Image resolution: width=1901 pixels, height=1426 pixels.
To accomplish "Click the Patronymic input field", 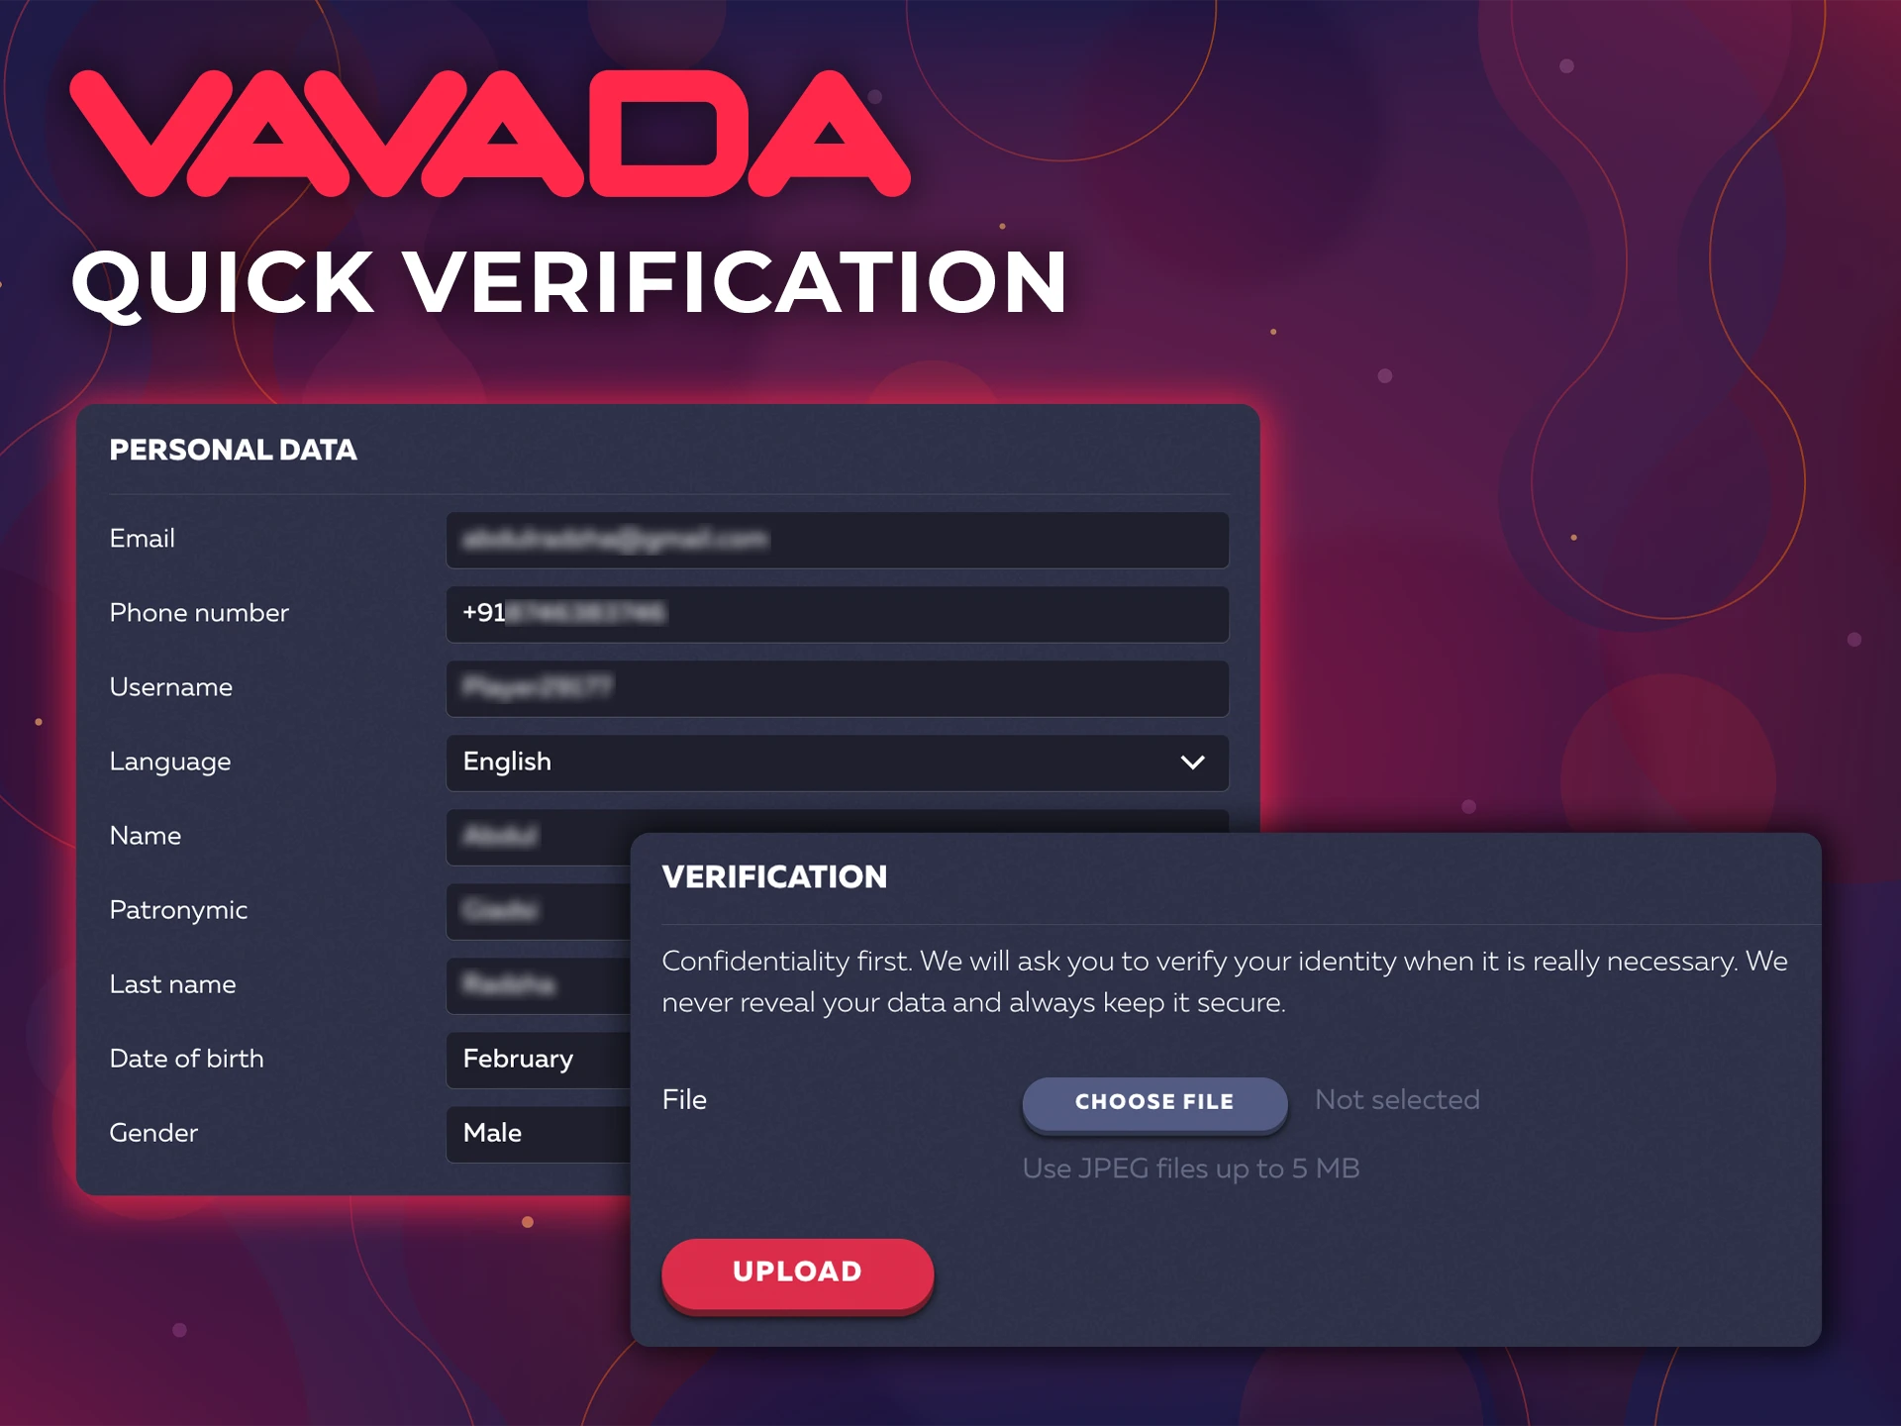I will (540, 910).
